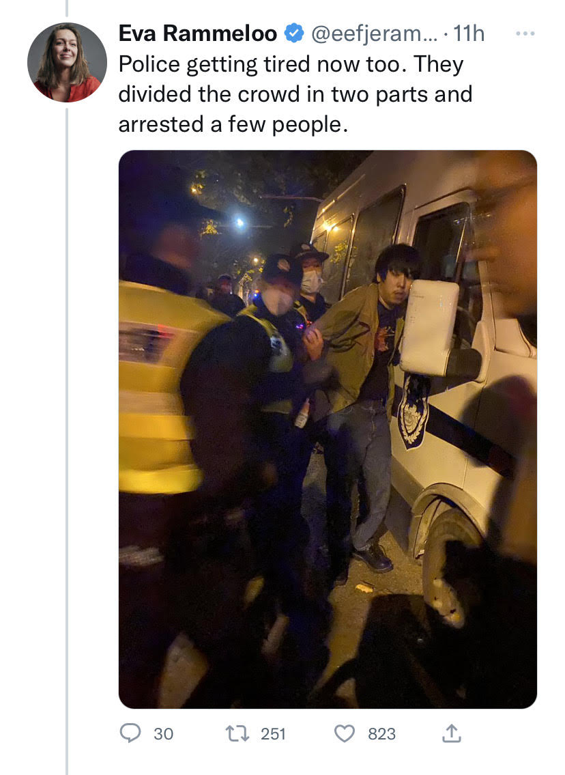Open the @eefjeram... handle link
Screen dimensions: 565x775
click(x=374, y=33)
